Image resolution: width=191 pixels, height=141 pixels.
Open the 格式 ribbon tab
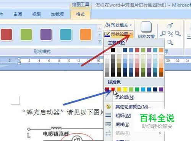(x=80, y=14)
